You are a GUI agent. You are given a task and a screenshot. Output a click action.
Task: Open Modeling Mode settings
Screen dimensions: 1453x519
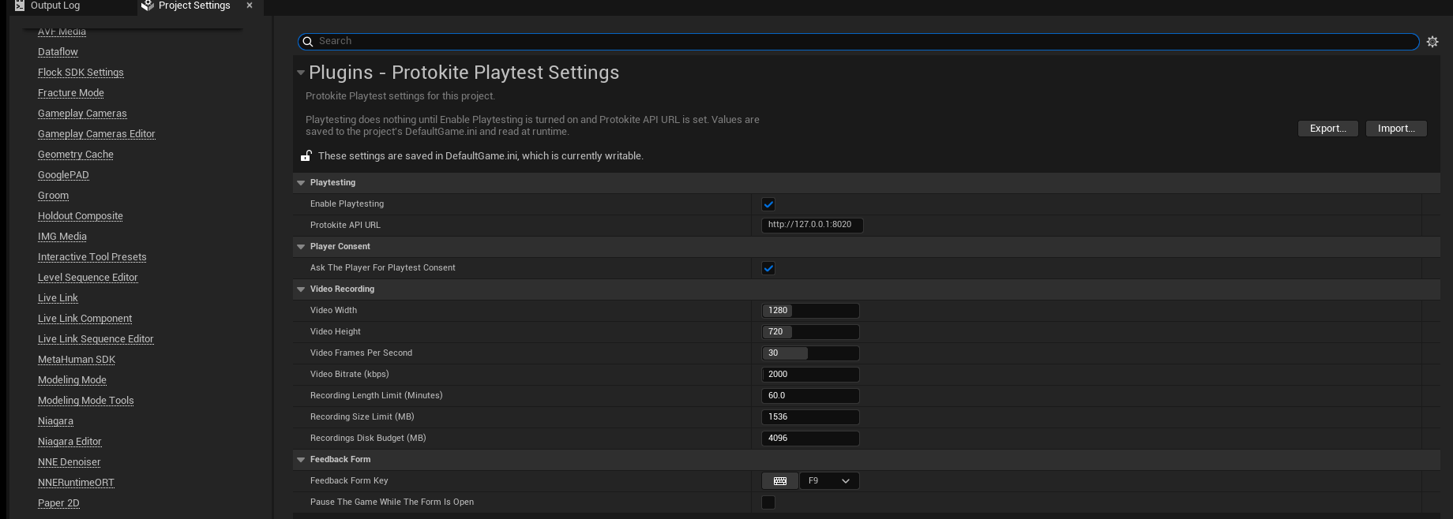[x=72, y=380]
